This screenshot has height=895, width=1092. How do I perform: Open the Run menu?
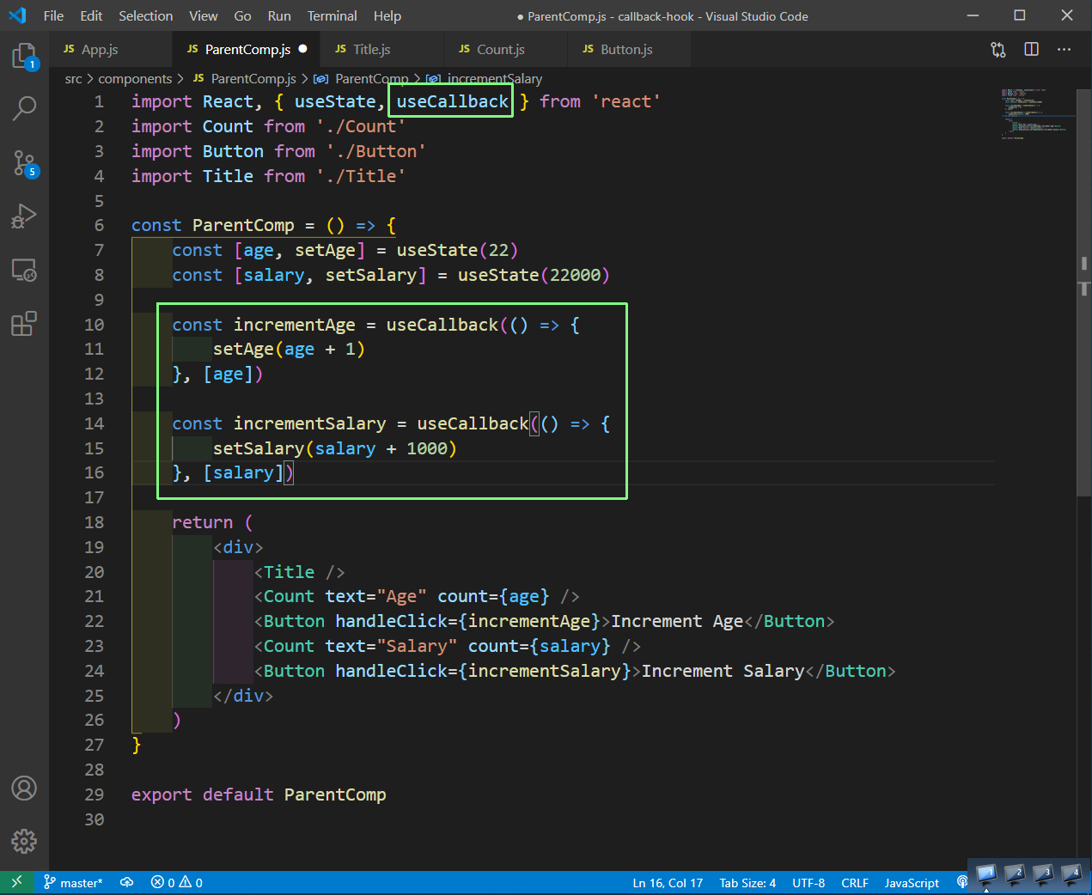coord(279,15)
